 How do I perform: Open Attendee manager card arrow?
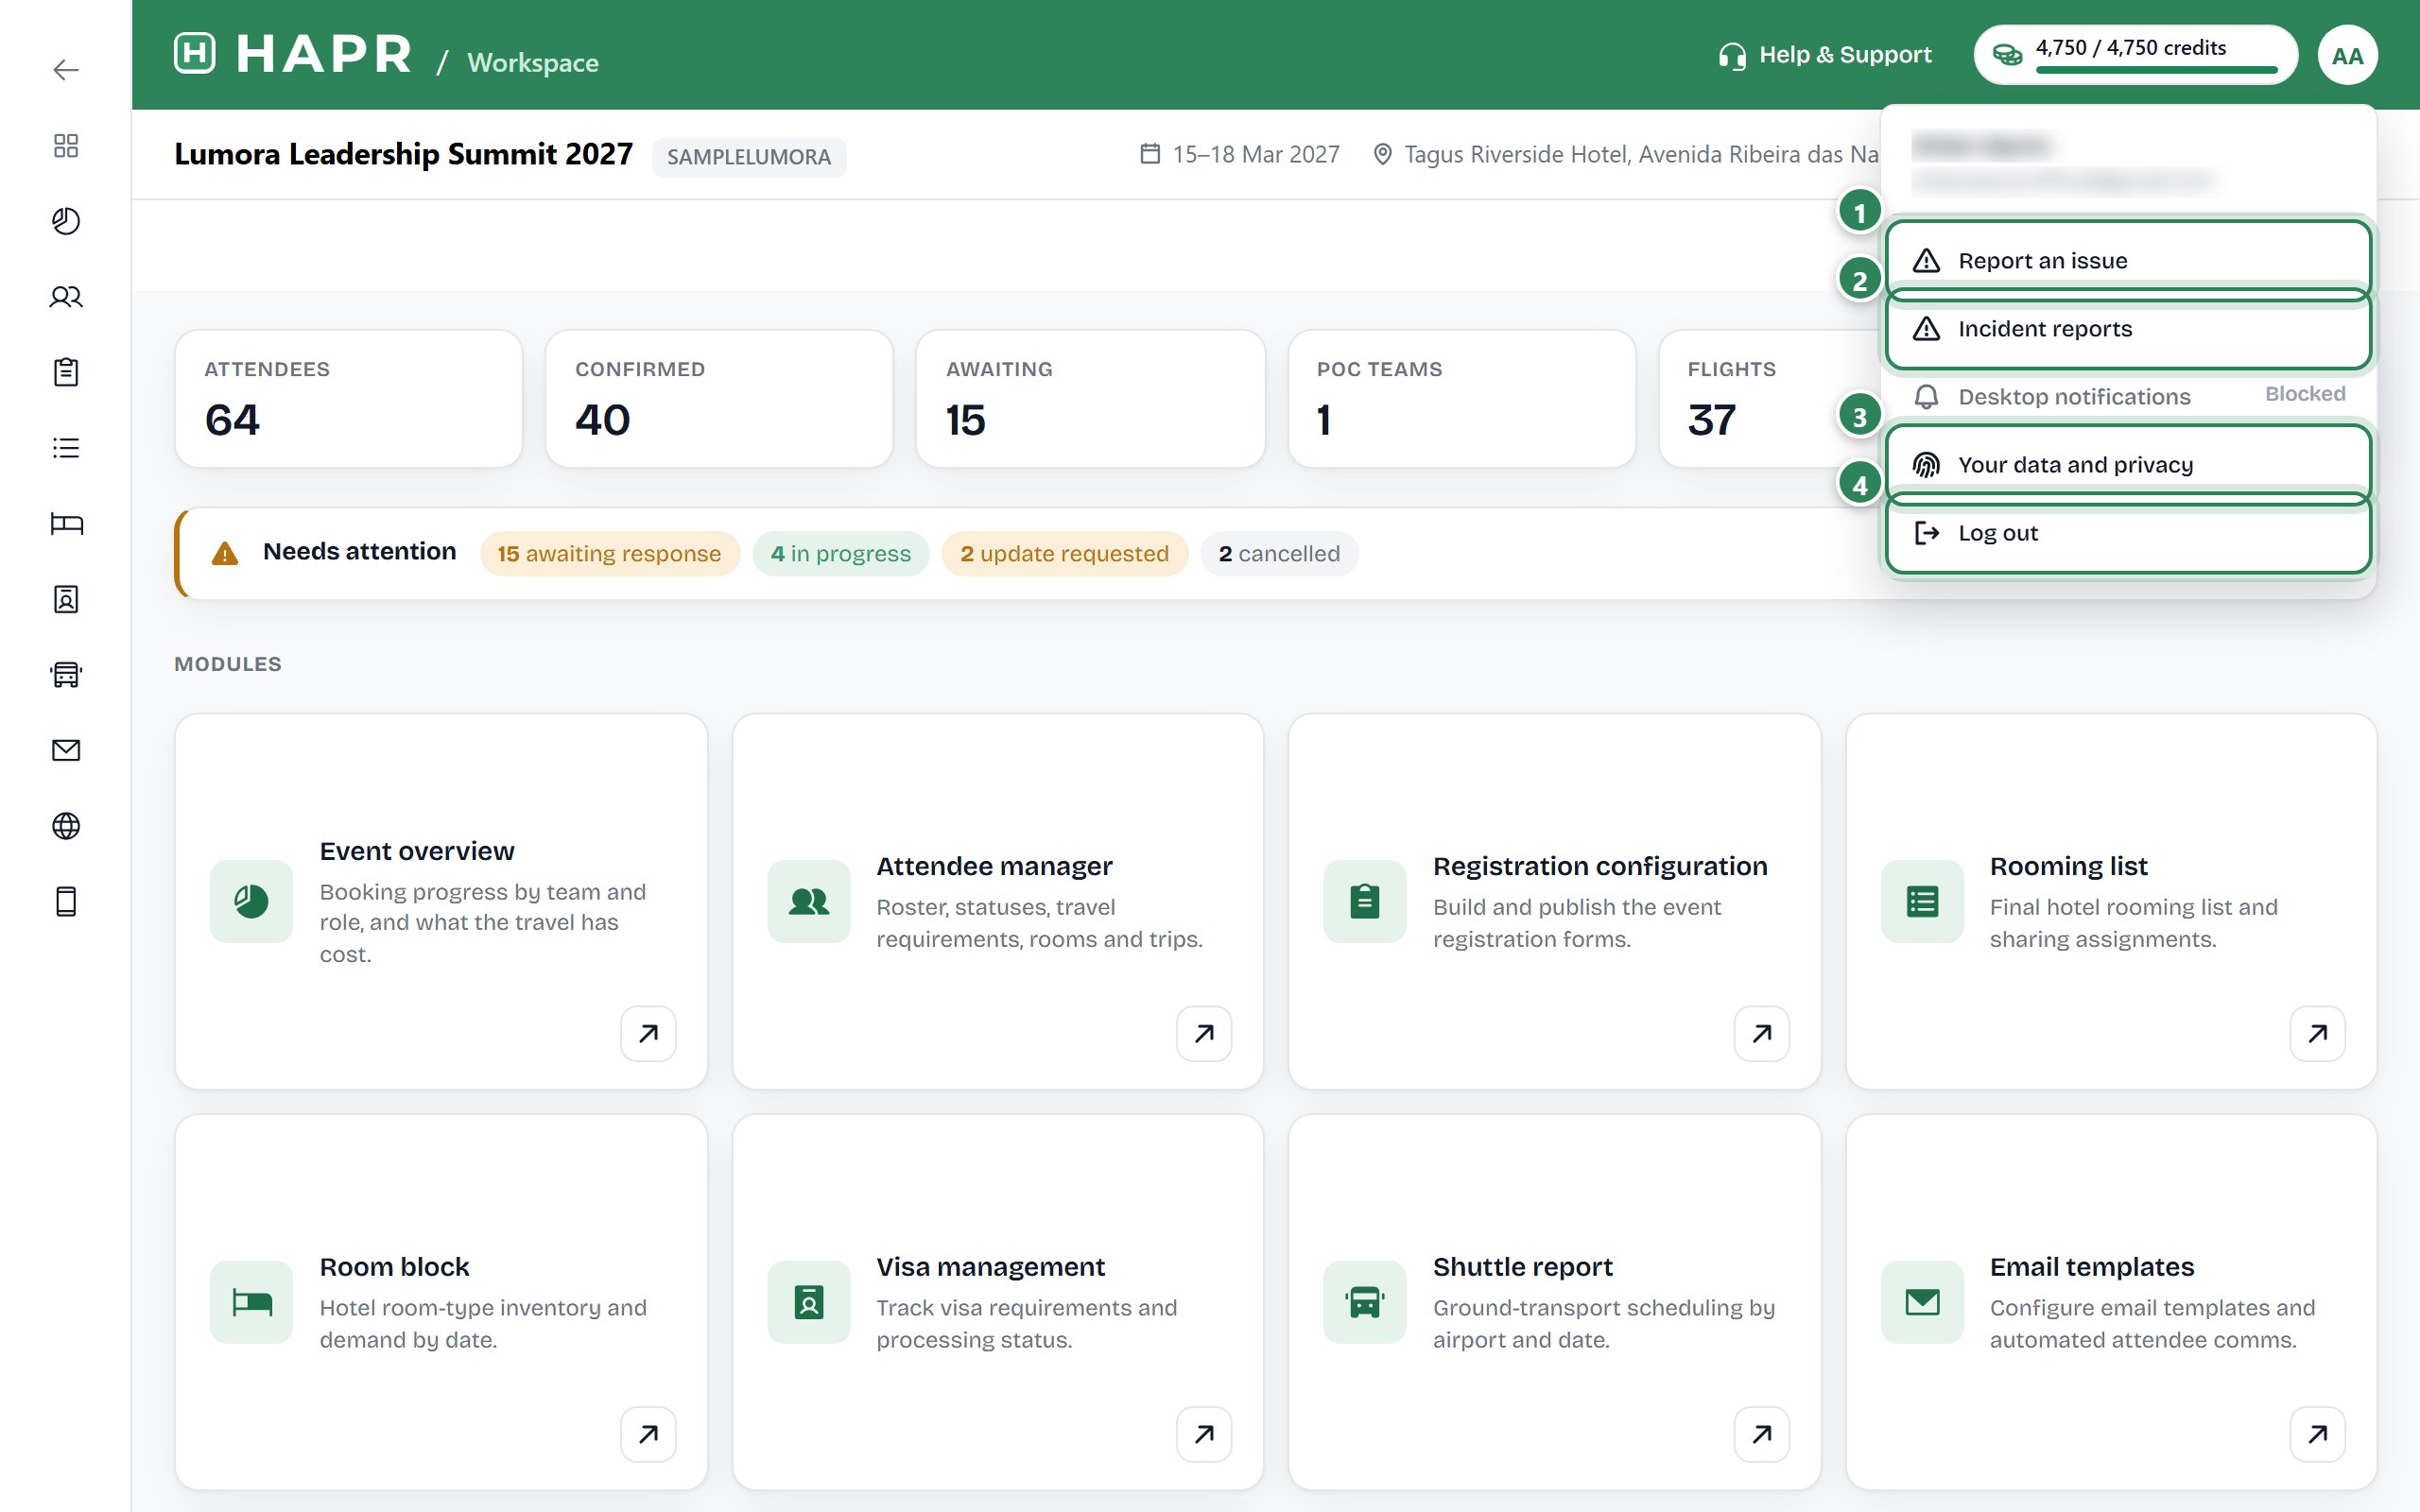point(1204,1033)
